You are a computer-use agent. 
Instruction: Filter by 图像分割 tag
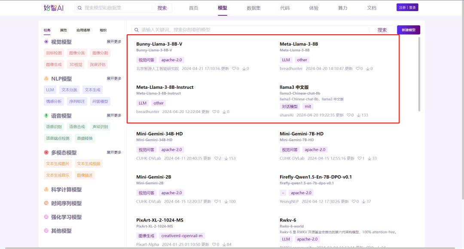pyautogui.click(x=100, y=53)
